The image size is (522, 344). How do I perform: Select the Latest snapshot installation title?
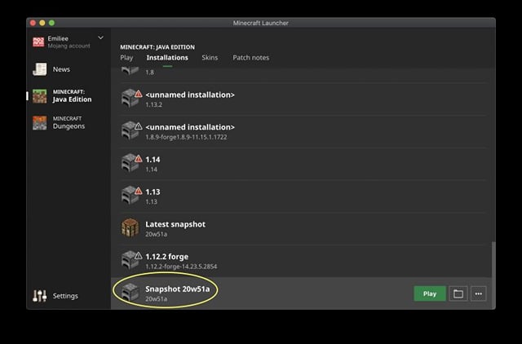coord(175,224)
